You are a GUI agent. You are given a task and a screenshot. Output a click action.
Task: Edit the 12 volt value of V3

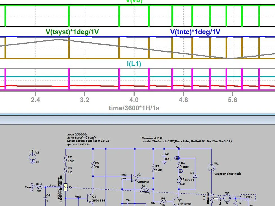click(37, 162)
